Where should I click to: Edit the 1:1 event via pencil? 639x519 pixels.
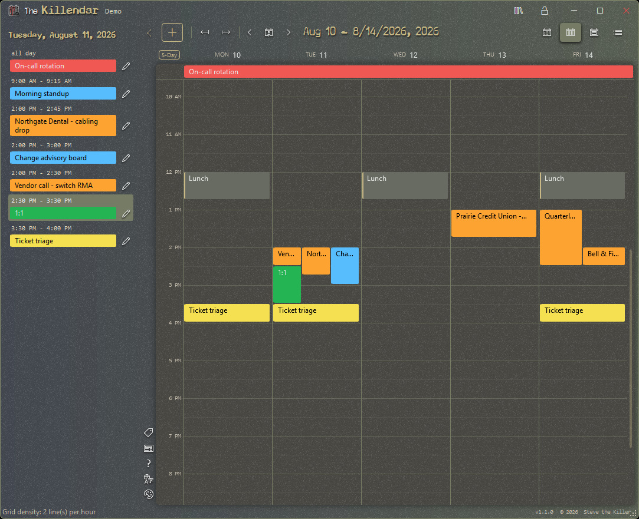pyautogui.click(x=126, y=213)
